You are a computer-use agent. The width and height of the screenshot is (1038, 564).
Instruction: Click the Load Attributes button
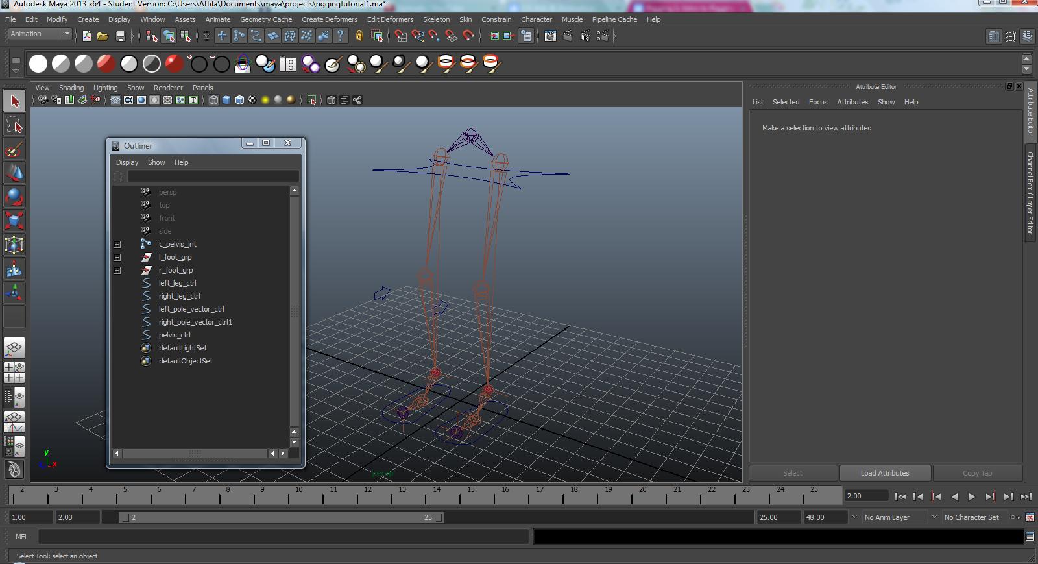[884, 473]
